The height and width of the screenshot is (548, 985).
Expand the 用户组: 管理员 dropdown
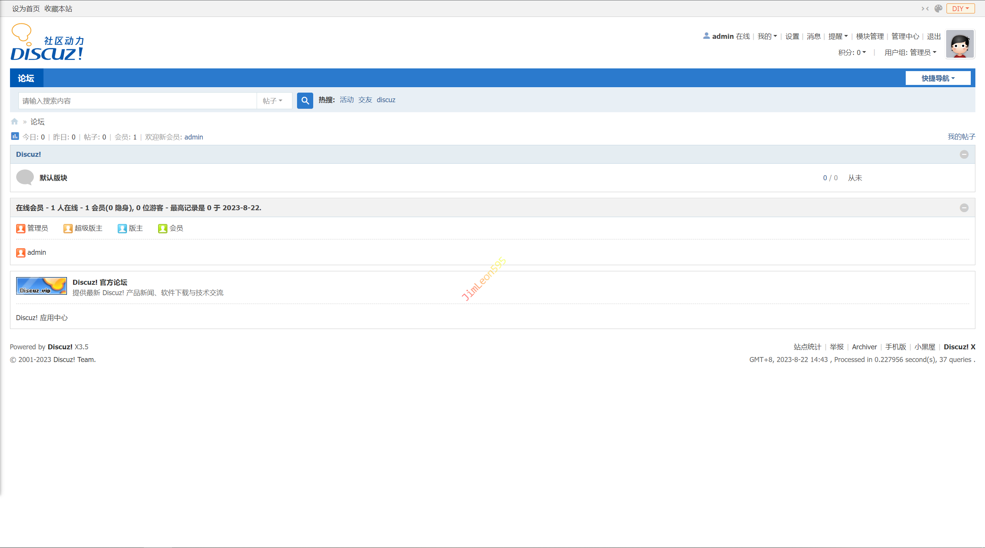tap(910, 53)
